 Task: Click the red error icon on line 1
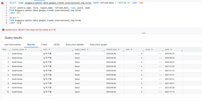[2, 3]
